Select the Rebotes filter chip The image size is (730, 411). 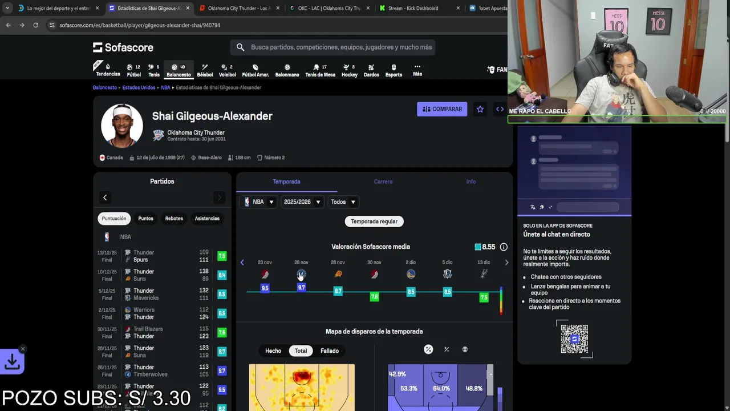174,219
